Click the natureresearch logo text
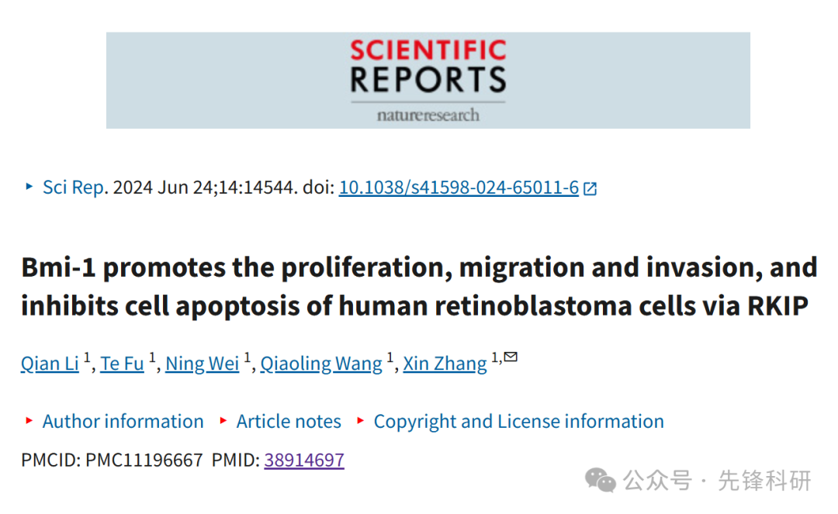The image size is (838, 514). point(428,115)
